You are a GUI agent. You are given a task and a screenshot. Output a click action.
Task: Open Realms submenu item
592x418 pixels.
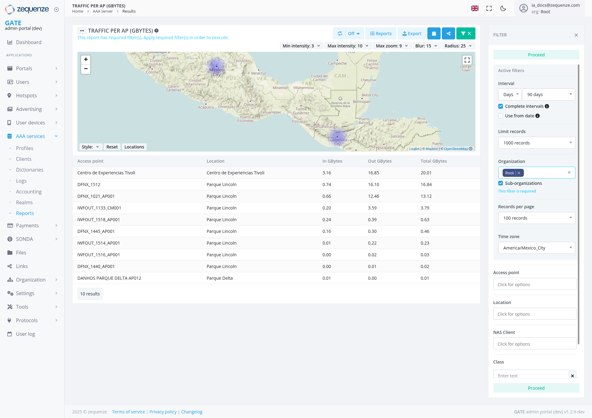24,202
